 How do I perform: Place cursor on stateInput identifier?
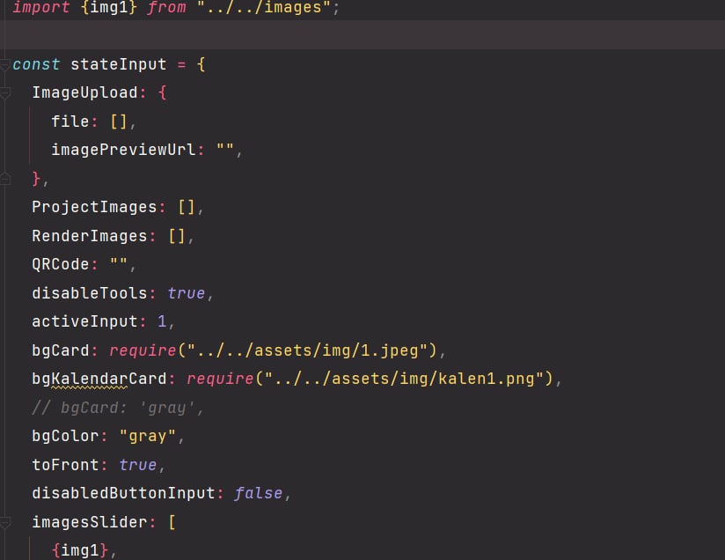(x=119, y=64)
